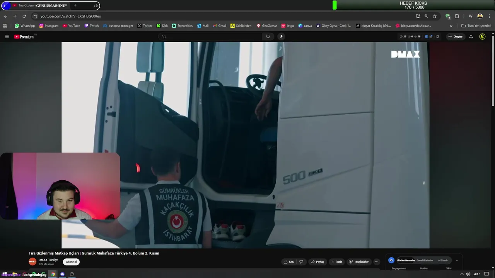This screenshot has height=278, width=495.
Task: Start voice search with microphone icon
Action: coord(281,37)
